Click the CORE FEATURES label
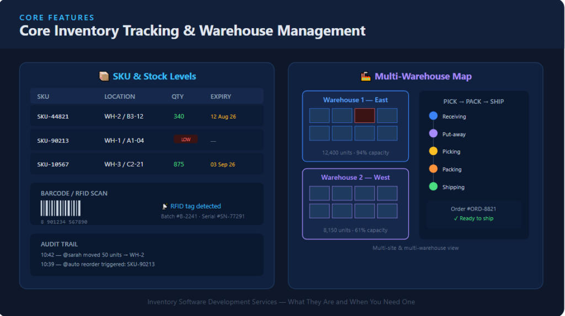The width and height of the screenshot is (565, 316). point(57,18)
